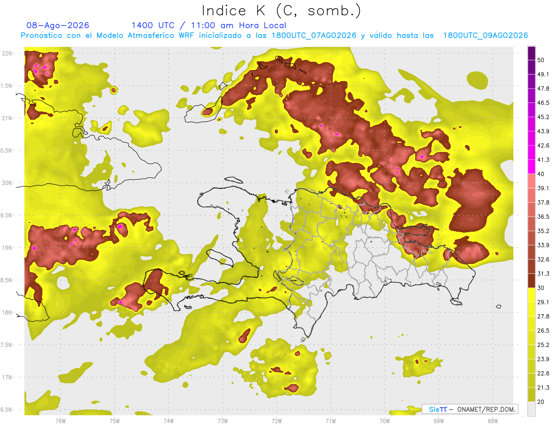The height and width of the screenshot is (427, 553).
Task: Pick the magenta swatch between 40 and 41.3
Action: [531, 167]
